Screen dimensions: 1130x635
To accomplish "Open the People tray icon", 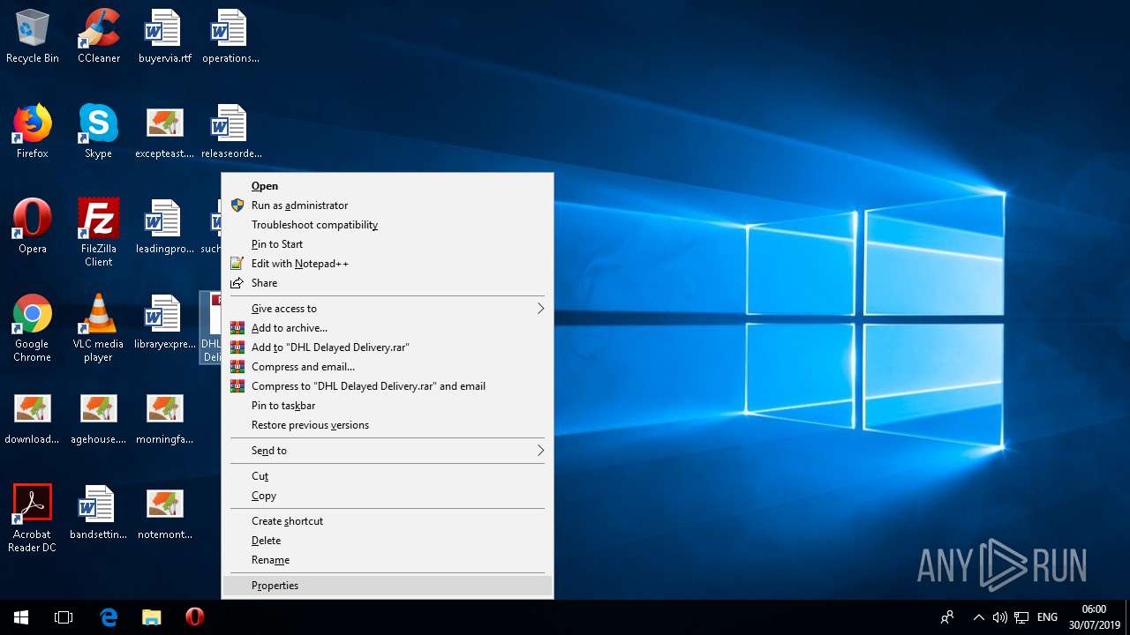I will [947, 617].
